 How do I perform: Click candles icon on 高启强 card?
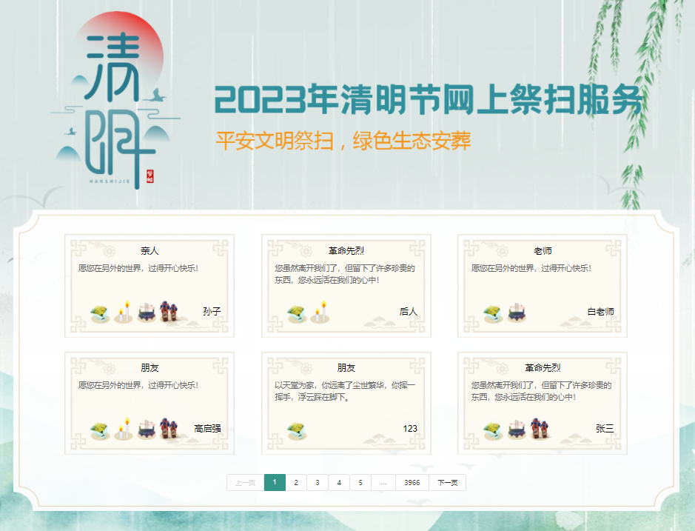tap(124, 429)
